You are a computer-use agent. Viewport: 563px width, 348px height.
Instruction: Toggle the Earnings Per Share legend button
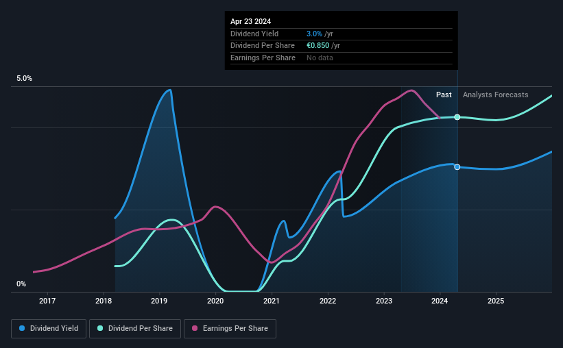tap(230, 329)
